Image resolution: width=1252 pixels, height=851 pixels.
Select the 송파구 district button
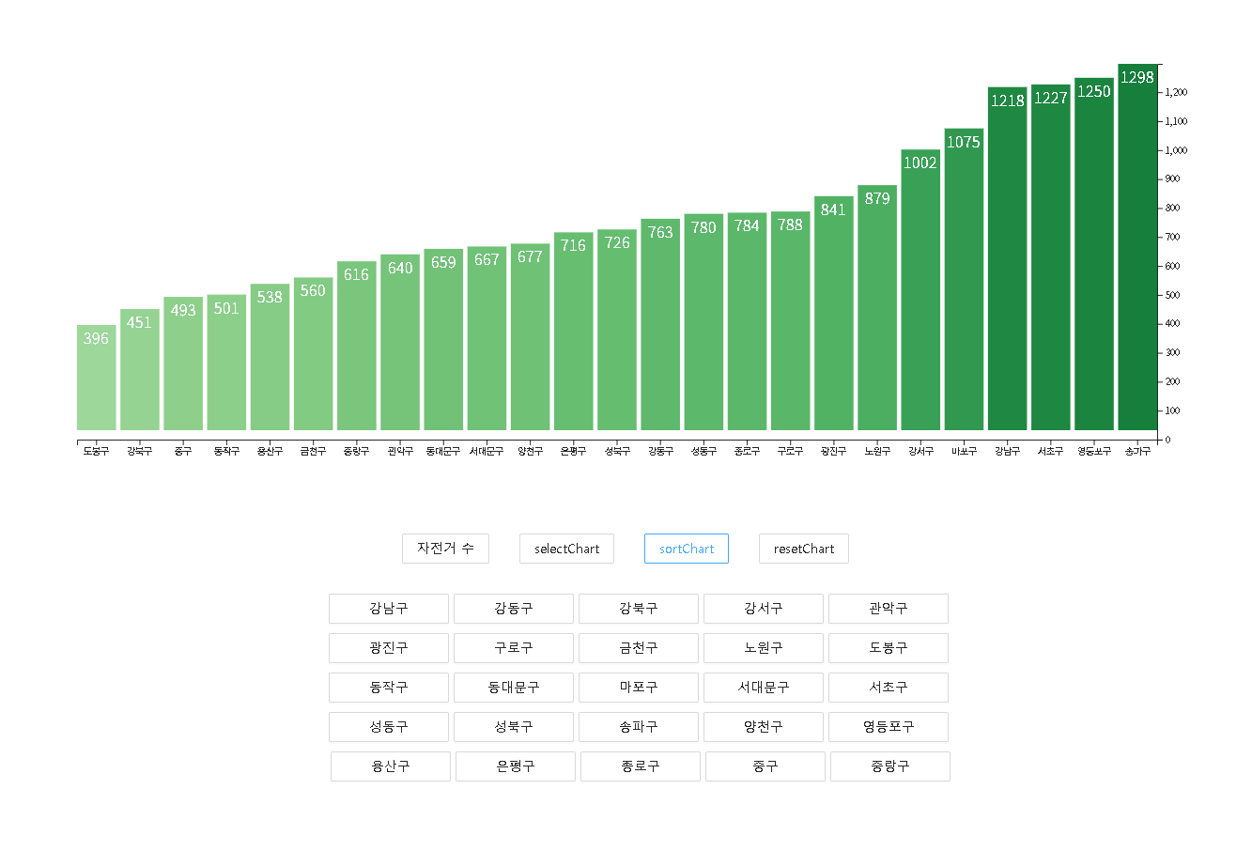coord(638,727)
